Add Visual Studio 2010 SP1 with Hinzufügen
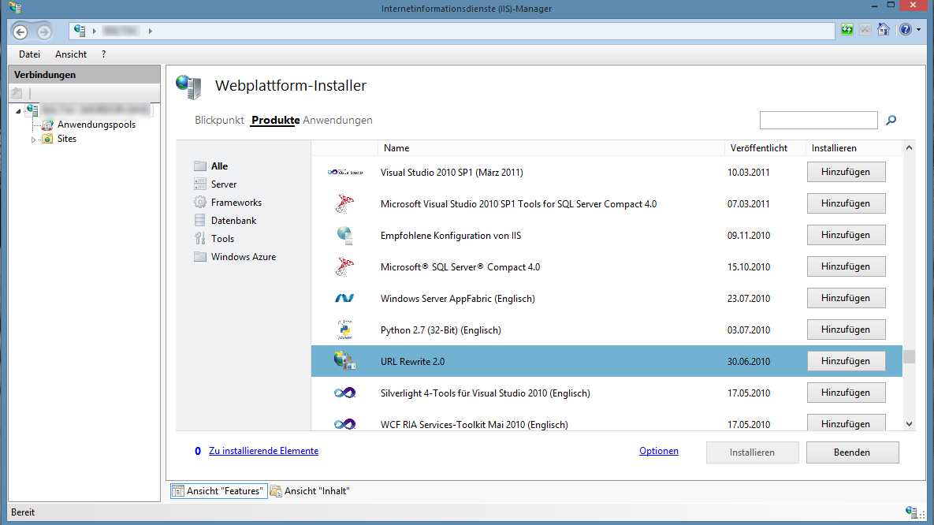This screenshot has height=525, width=934. point(846,172)
